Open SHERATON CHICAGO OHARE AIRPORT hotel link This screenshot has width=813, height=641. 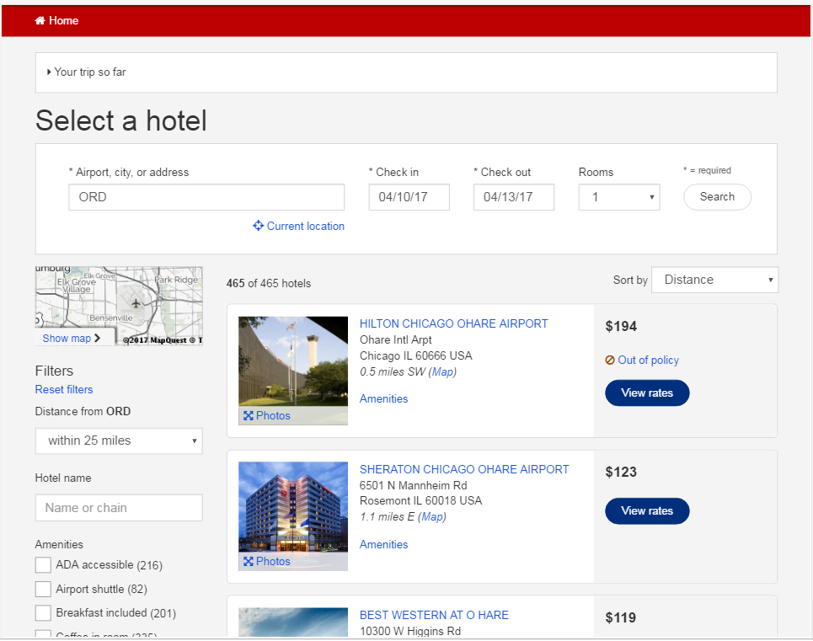(464, 469)
